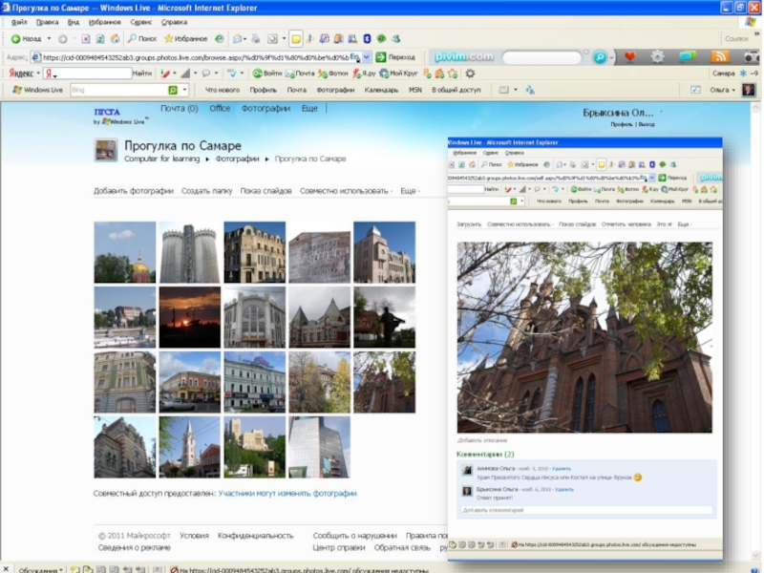
Task: Click the Refresh page icon
Action: [x=100, y=39]
